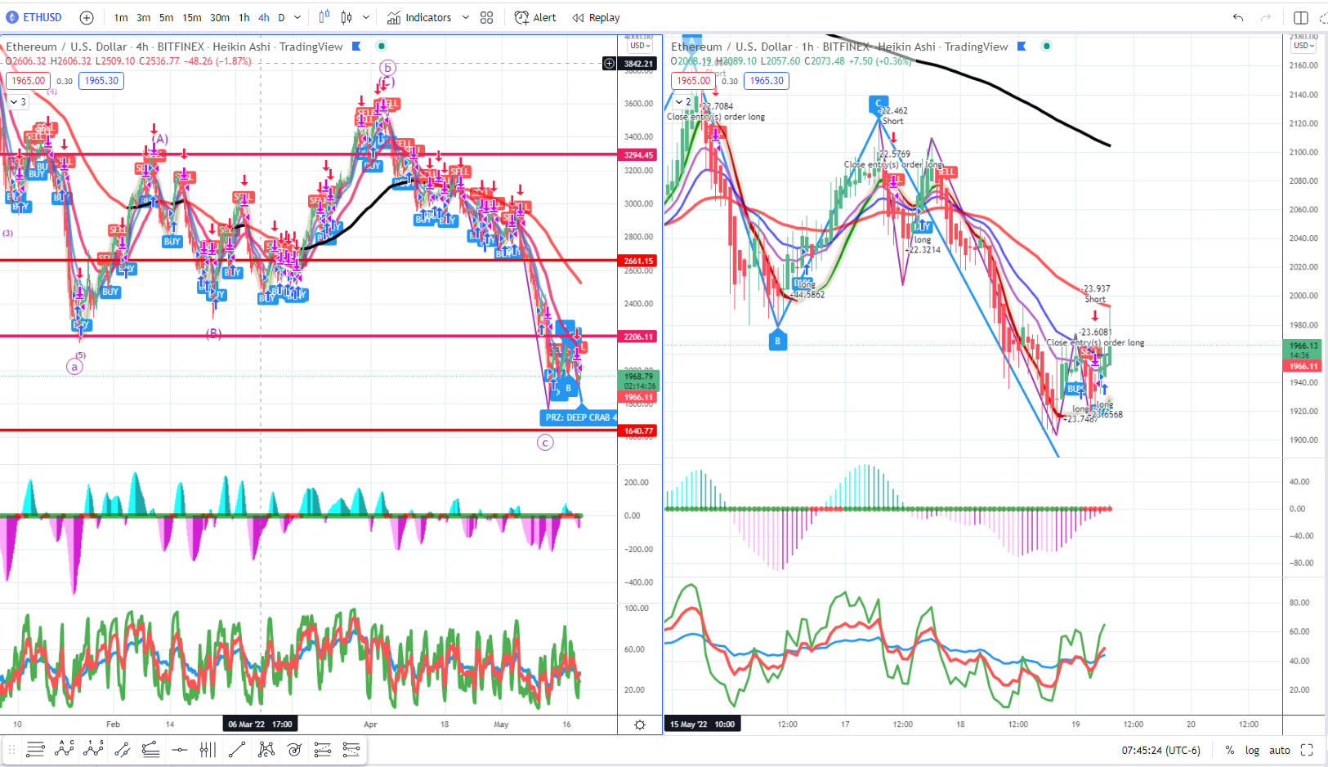Viewport: 1328px width, 767px height.
Task: Click the 06 Mar '22 17:00 date label
Action: point(260,724)
